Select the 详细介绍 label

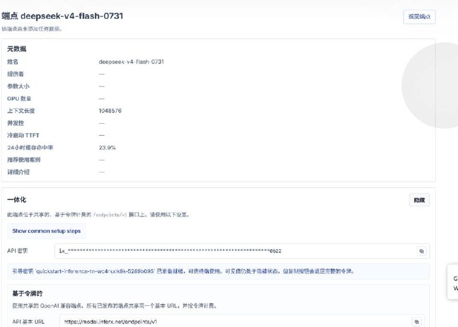(x=18, y=172)
